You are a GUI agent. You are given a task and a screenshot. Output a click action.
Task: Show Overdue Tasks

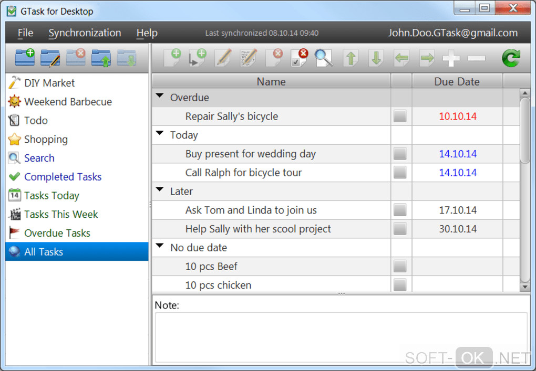pyautogui.click(x=77, y=233)
